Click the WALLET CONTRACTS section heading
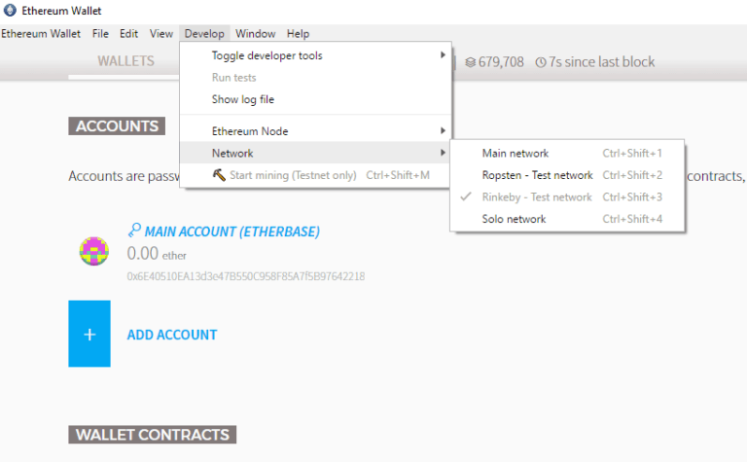This screenshot has width=747, height=462. click(x=153, y=435)
